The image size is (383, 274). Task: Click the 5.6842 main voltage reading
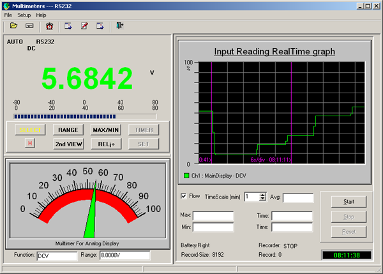point(87,78)
